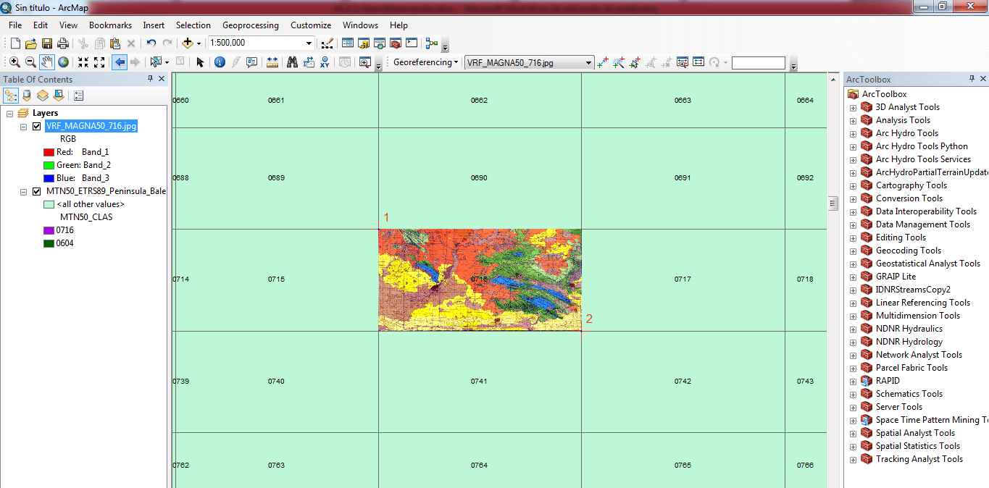Viewport: 989px width, 488px height.
Task: Open the Geoprocessing menu
Action: (250, 25)
